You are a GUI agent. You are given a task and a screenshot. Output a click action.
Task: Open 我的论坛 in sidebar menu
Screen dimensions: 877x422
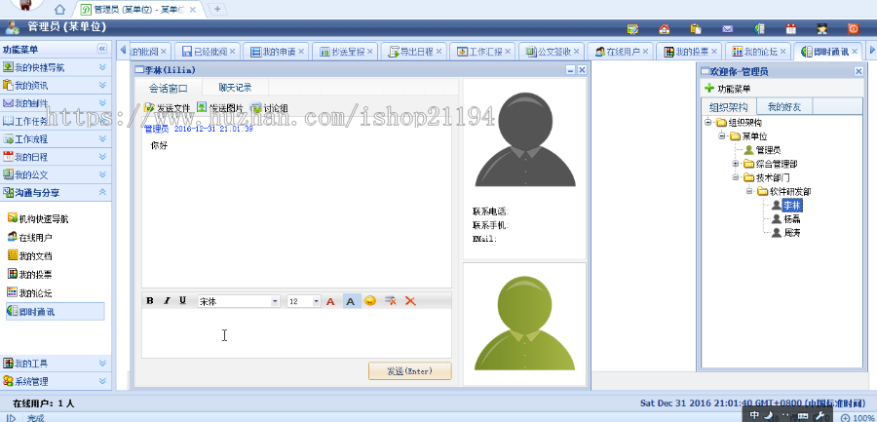click(x=29, y=292)
